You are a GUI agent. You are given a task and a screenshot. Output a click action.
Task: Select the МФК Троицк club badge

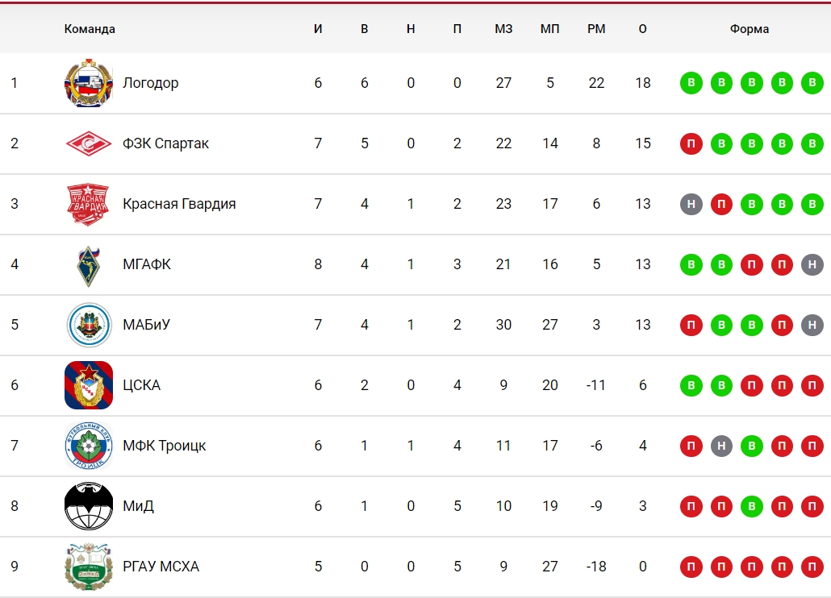point(89,446)
